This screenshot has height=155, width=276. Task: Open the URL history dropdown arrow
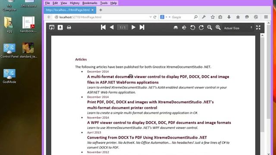pyautogui.click(x=151, y=17)
